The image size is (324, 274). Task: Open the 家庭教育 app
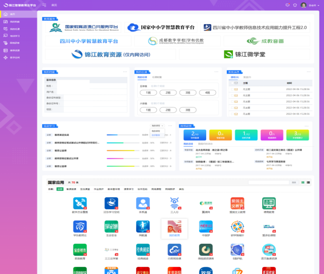click(80, 251)
